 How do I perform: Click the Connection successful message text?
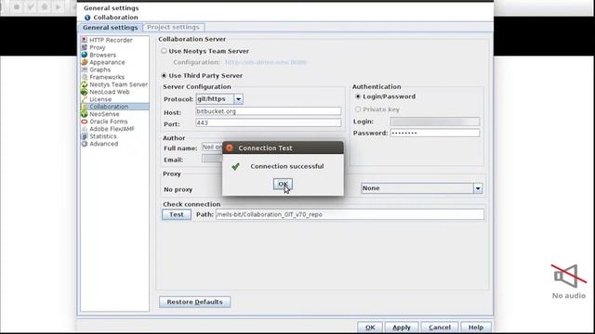[287, 166]
